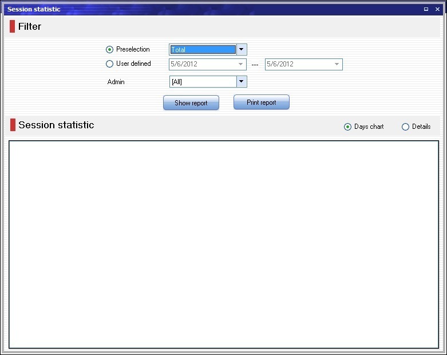Screen dimensions: 447x355
Task: Switch to Details view
Action: tap(406, 127)
